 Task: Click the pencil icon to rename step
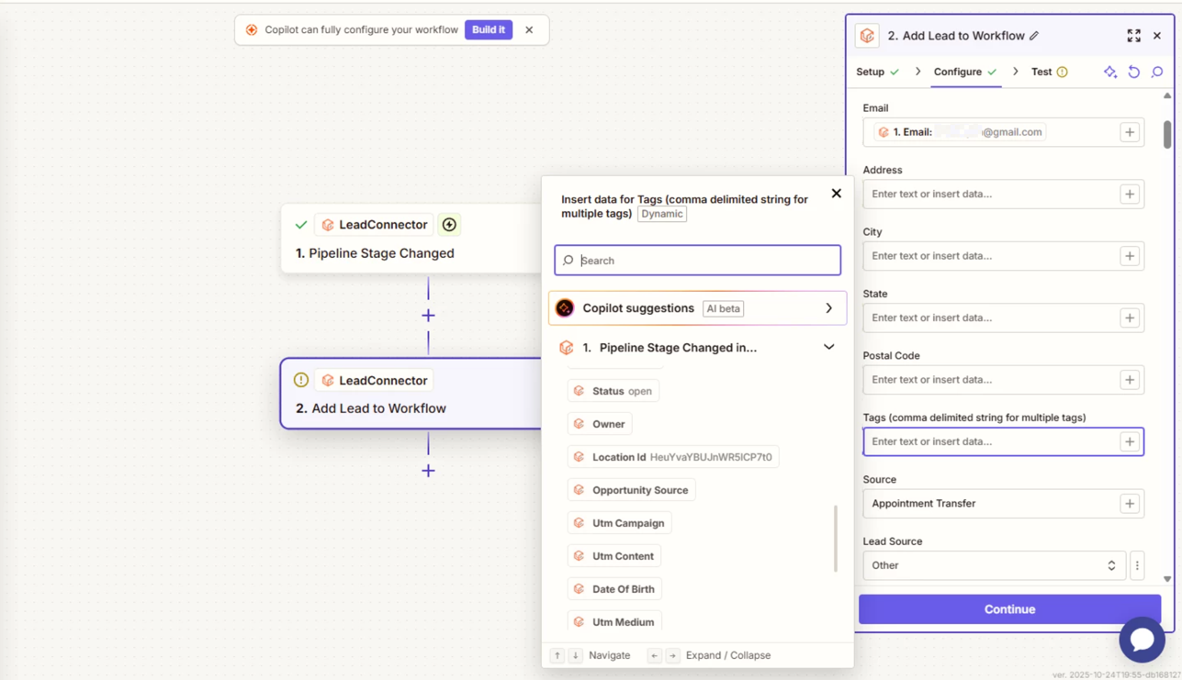(x=1034, y=36)
